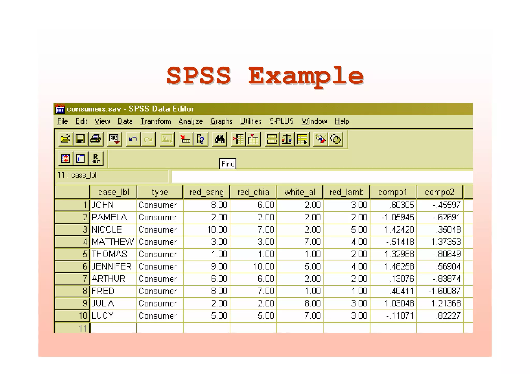Viewport: 530px width, 374px height.
Task: Toggle Value Labels tag icon
Action: point(321,139)
